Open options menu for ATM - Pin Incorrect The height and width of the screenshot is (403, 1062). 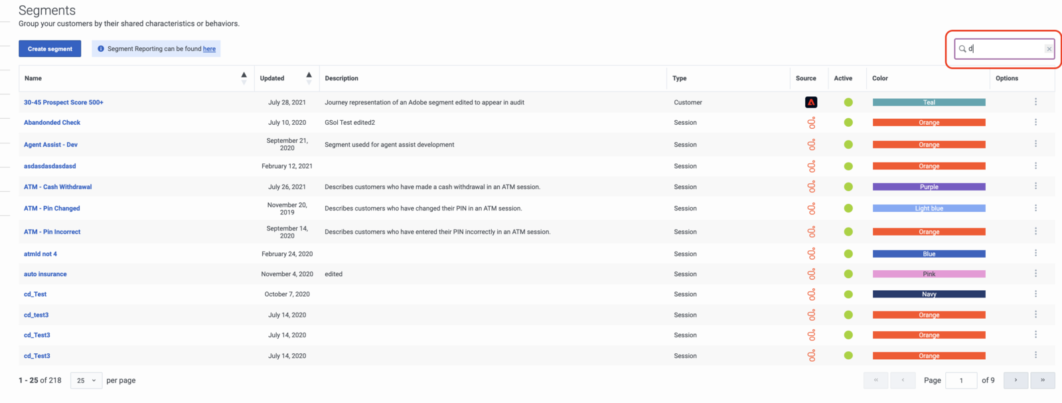1035,231
